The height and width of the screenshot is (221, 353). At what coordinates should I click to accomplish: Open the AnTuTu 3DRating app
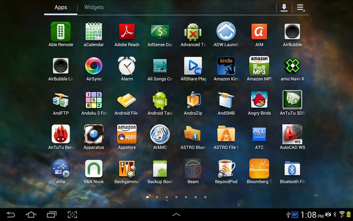click(292, 100)
